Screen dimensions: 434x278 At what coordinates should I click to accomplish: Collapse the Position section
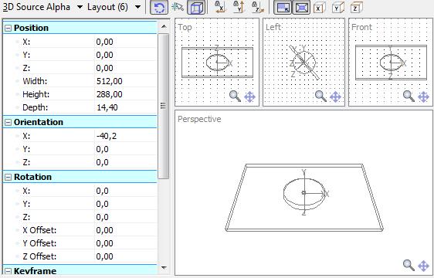point(8,28)
